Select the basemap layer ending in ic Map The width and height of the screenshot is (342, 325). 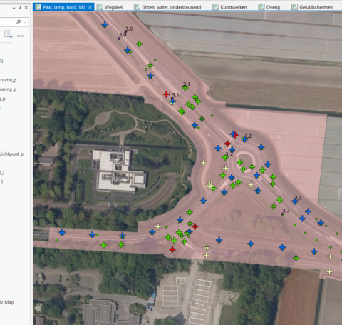pyautogui.click(x=7, y=302)
